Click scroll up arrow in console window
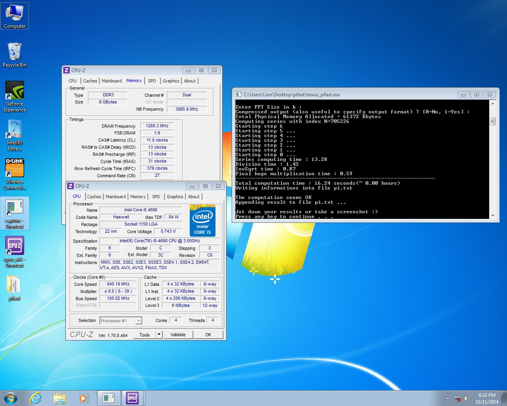 point(493,103)
